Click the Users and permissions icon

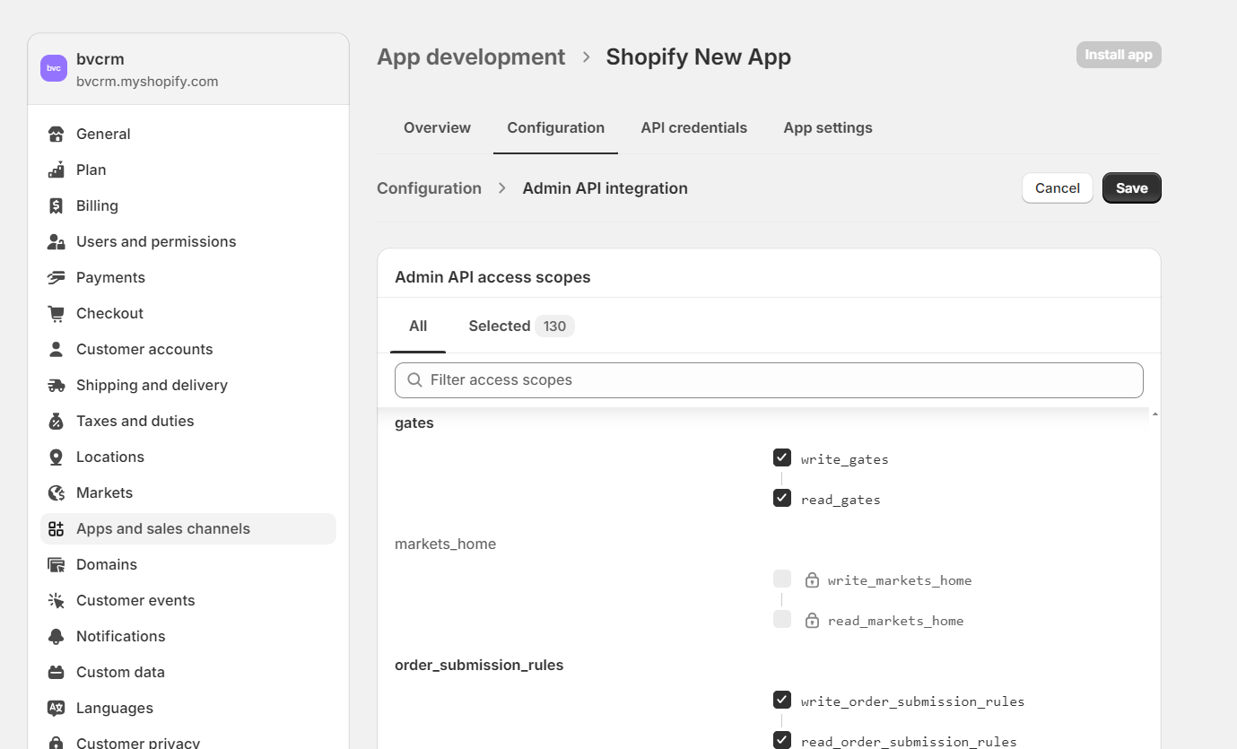pos(57,242)
